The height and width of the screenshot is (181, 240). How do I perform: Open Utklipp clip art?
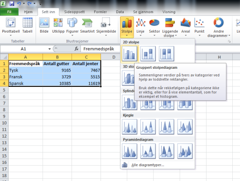(x=58, y=25)
